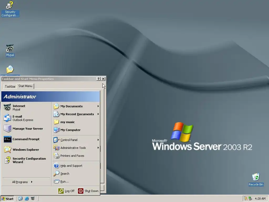This screenshot has width=269, height=202.
Task: Click the Administrator user banner
Action: [x=51, y=97]
